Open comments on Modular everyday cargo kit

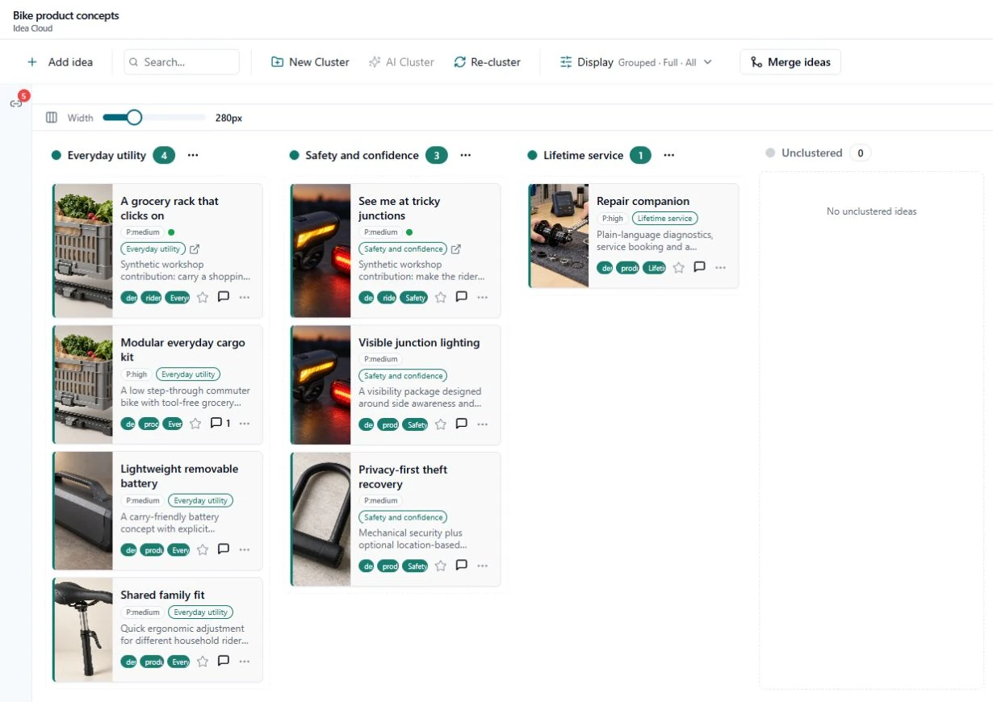coord(220,424)
